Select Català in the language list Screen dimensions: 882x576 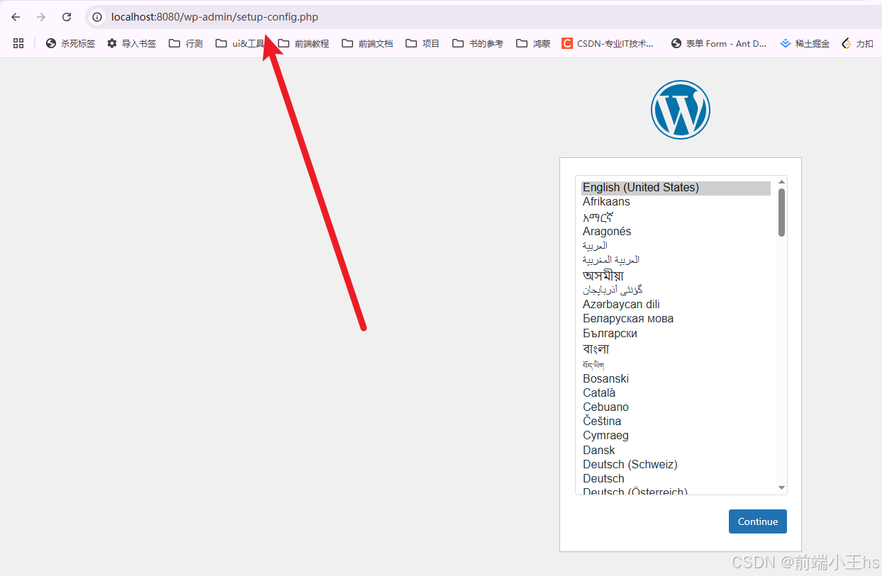[x=676, y=393]
